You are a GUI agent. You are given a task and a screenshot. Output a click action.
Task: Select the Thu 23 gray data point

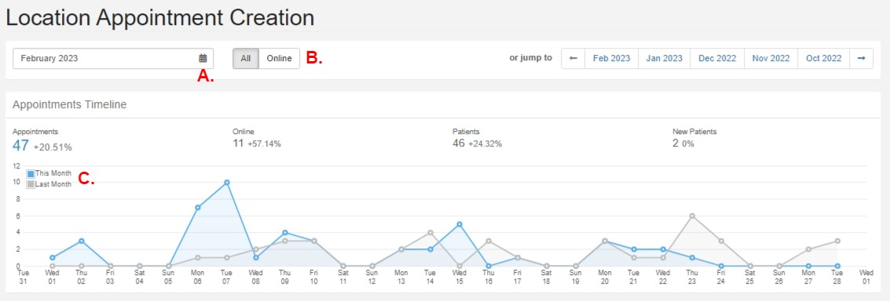coord(692,216)
